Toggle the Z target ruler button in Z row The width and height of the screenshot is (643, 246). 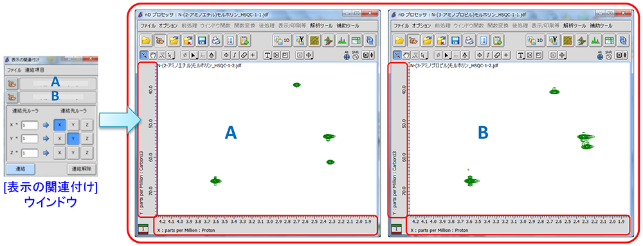coord(87,153)
